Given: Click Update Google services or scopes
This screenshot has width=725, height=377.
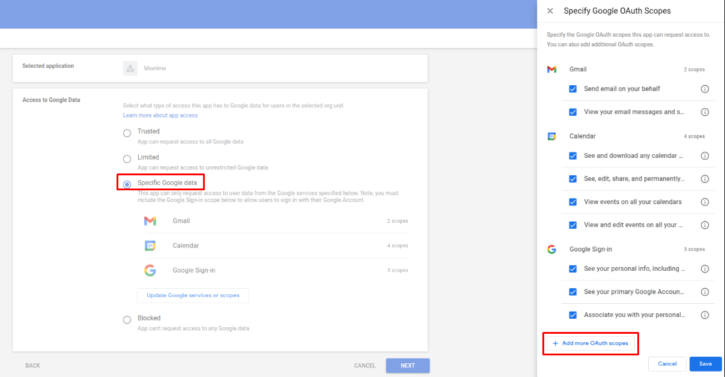Looking at the screenshot, I should (x=193, y=295).
